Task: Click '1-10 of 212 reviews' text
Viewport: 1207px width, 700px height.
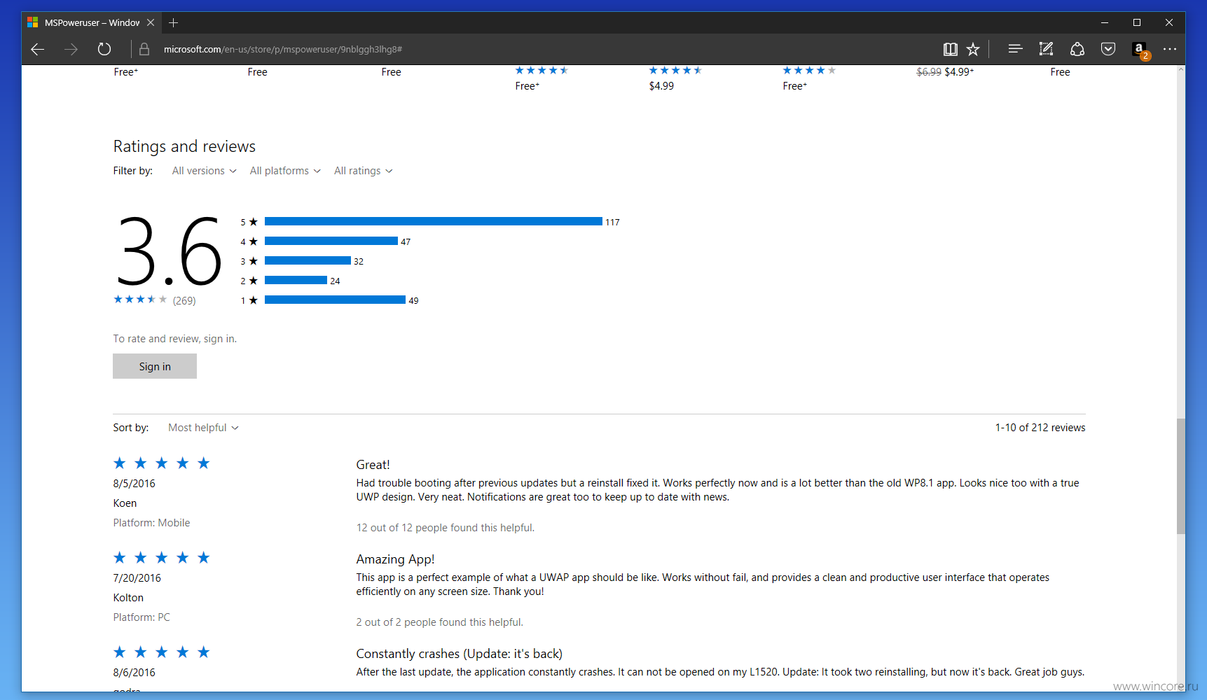Action: pyautogui.click(x=1040, y=428)
